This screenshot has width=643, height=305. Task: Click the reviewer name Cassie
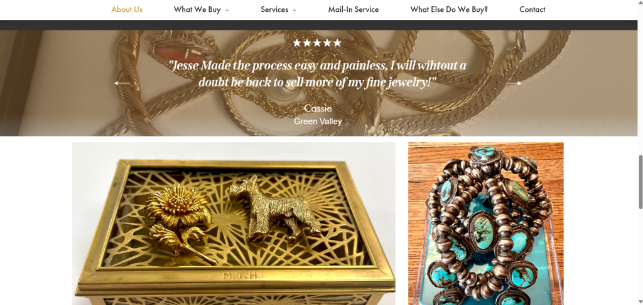(x=318, y=108)
